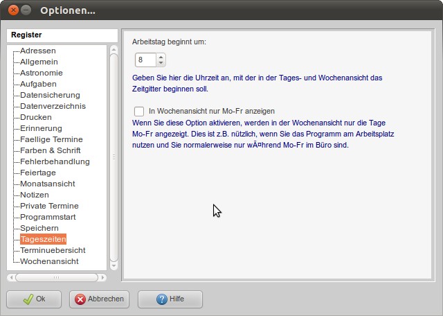Open Fehlerbehandlung options
Image resolution: width=443 pixels, height=316 pixels.
(55, 161)
